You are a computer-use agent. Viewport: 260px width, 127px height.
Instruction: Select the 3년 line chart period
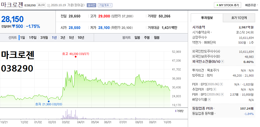pos(63,38)
